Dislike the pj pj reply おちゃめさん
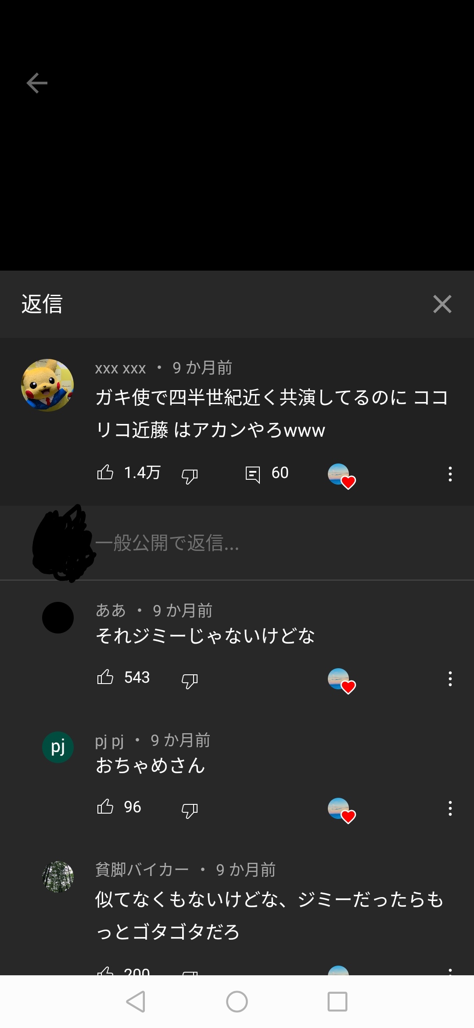This screenshot has height=1028, width=474. 190,810
